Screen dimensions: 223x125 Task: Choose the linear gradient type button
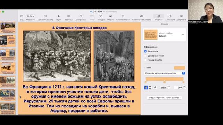(146, 87)
